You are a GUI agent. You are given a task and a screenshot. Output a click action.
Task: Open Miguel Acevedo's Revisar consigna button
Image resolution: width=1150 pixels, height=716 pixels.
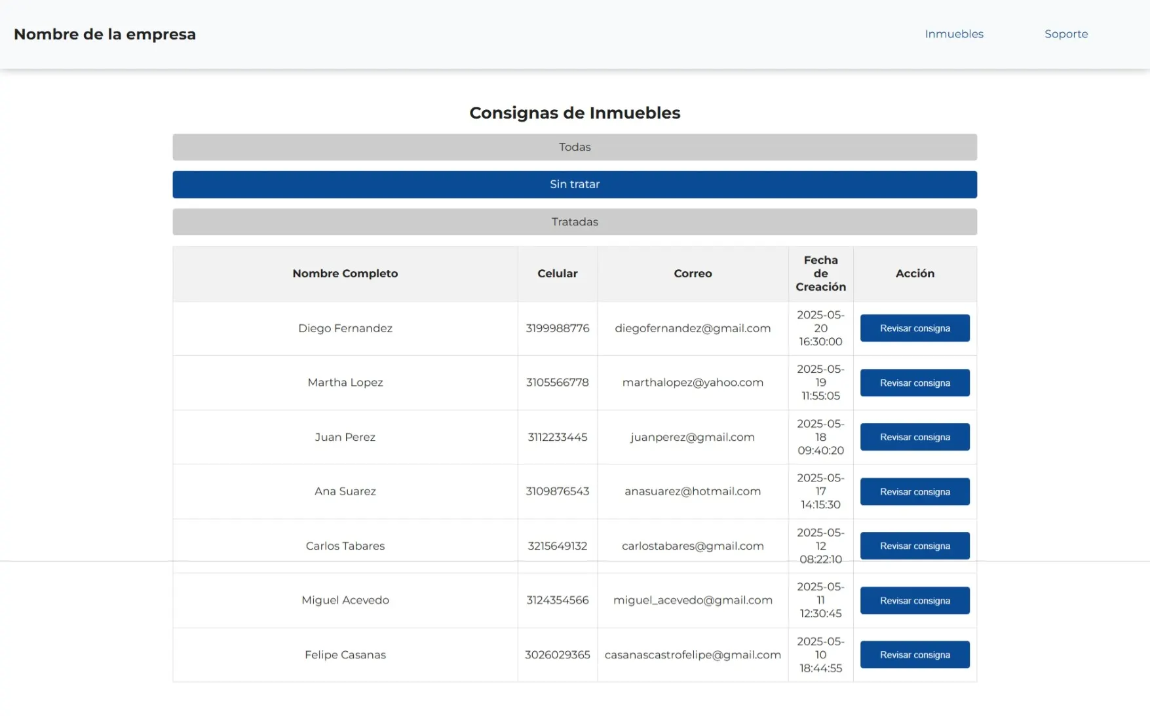click(x=914, y=601)
